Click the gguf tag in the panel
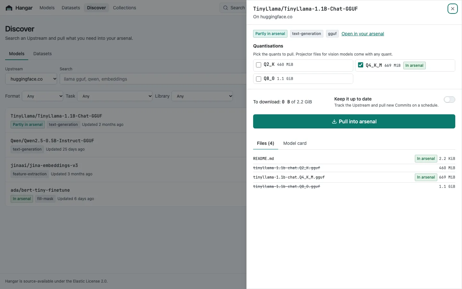Image resolution: width=462 pixels, height=289 pixels. pyautogui.click(x=332, y=34)
